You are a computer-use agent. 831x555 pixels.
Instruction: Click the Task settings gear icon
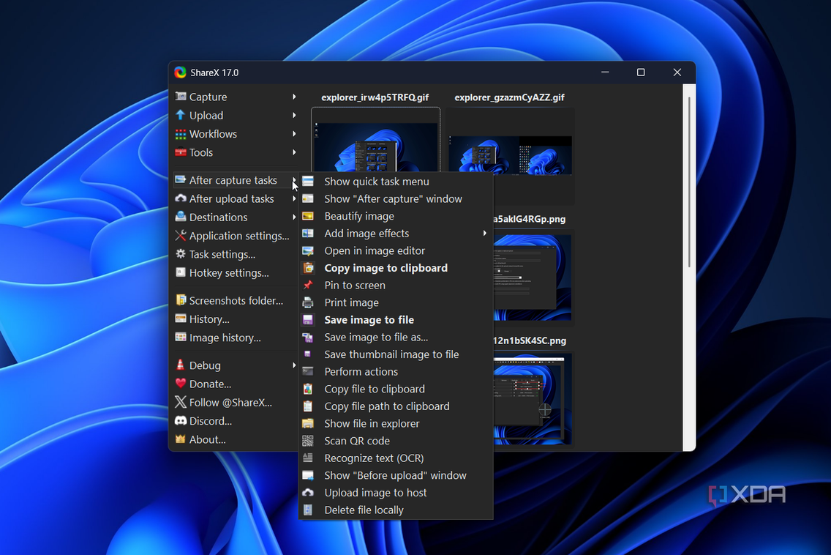click(181, 254)
